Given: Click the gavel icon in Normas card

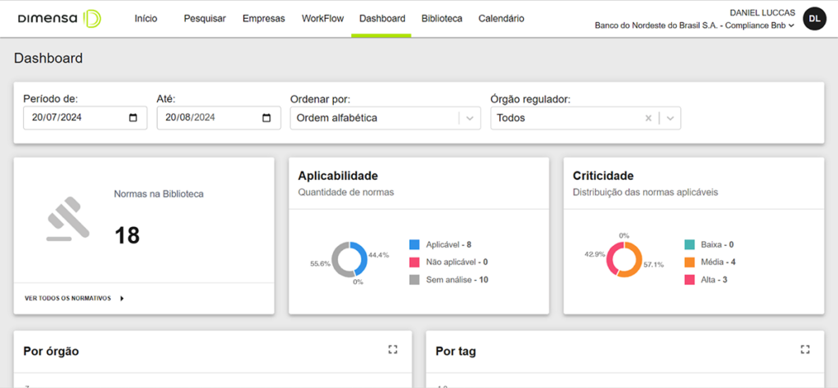Looking at the screenshot, I should (x=67, y=219).
